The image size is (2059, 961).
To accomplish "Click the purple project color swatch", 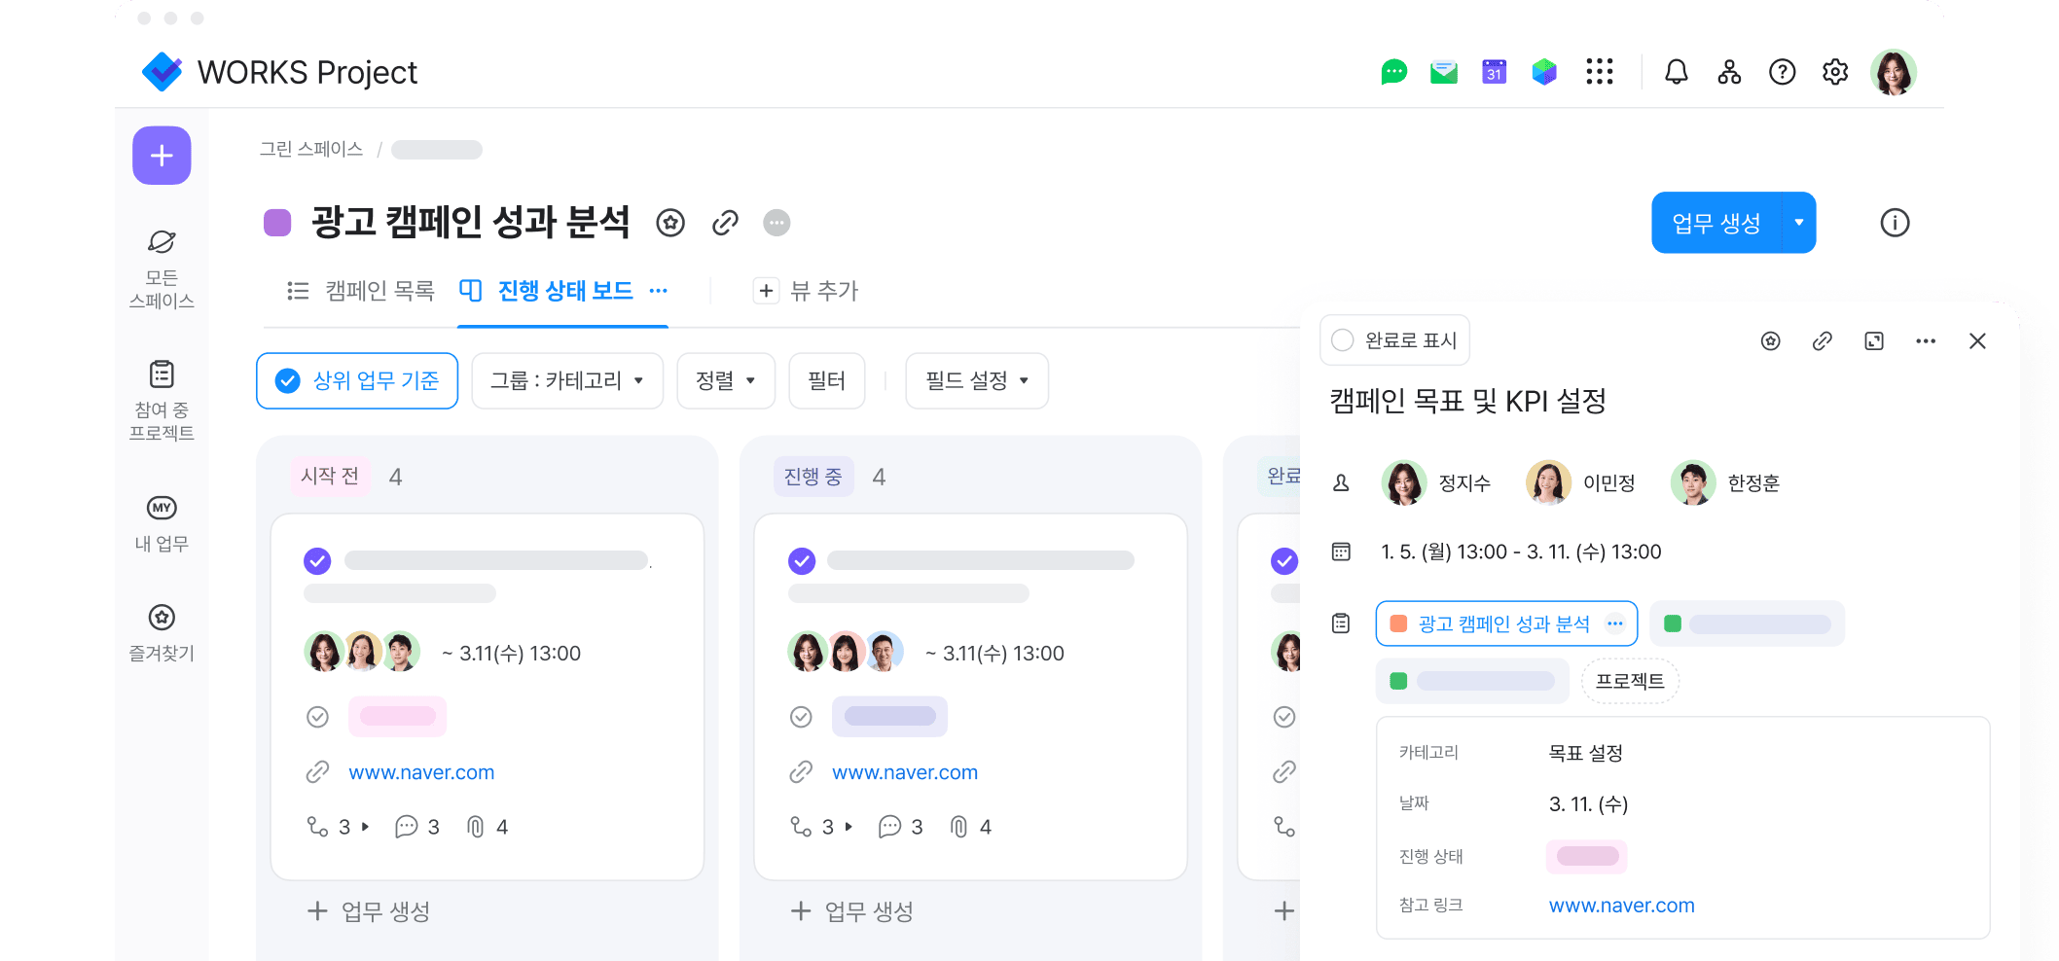I will [277, 223].
